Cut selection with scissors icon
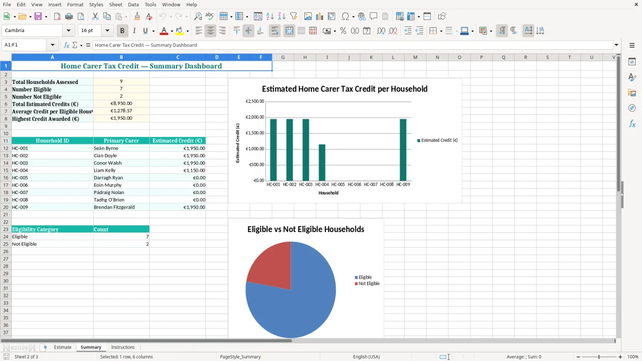642x361 pixels. 95,17
